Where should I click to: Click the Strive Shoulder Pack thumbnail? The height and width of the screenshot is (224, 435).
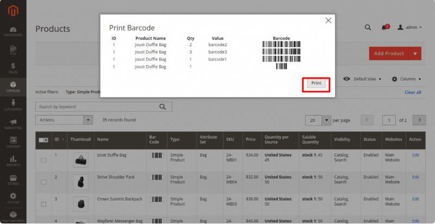(80, 182)
